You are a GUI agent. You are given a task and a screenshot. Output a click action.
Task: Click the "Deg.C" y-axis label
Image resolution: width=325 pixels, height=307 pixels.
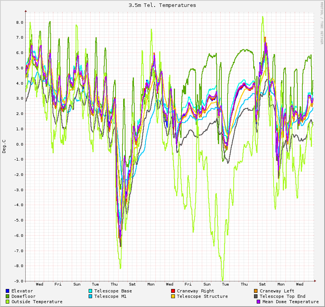[x=4, y=146]
